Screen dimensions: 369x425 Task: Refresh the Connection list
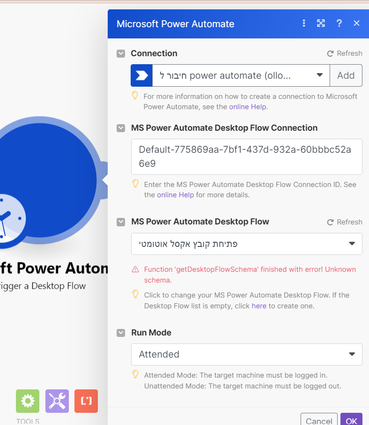345,53
